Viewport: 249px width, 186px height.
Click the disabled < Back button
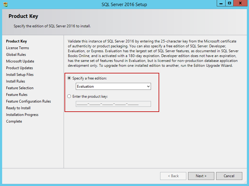(x=173, y=176)
